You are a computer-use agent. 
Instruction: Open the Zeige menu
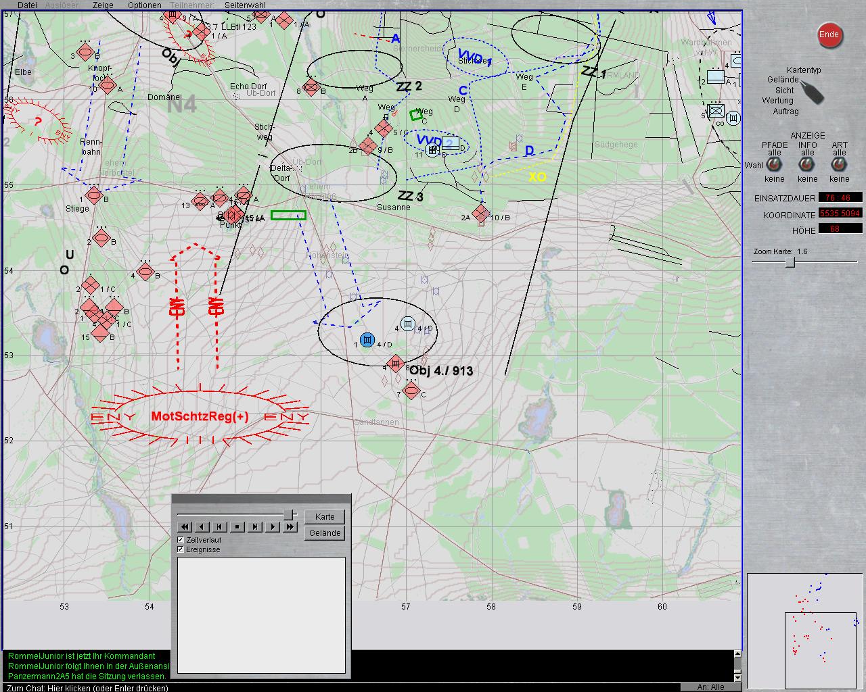click(103, 5)
